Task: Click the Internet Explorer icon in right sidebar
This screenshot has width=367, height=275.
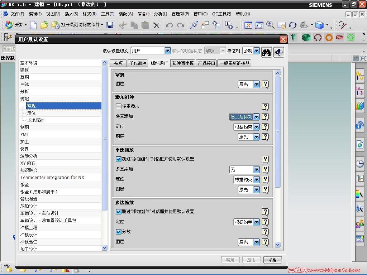Action: pos(360,145)
